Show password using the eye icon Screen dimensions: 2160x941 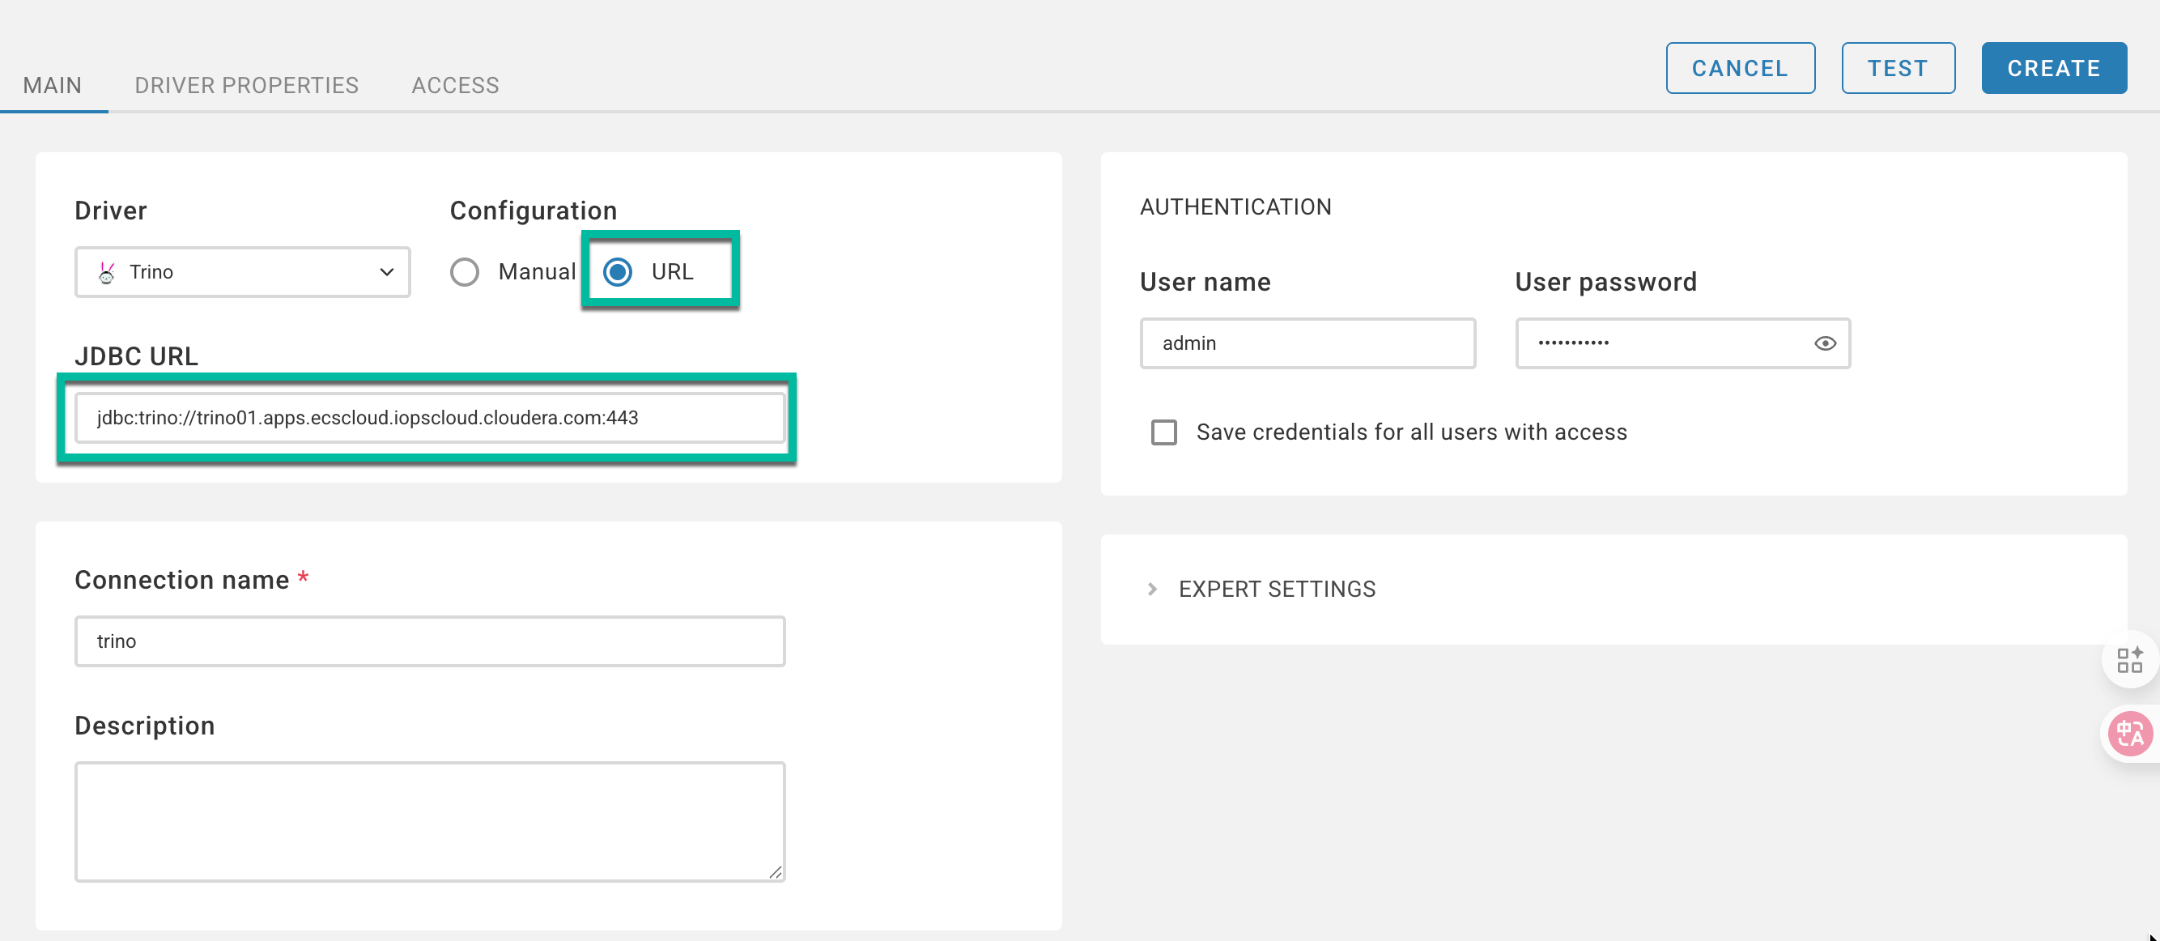pyautogui.click(x=1825, y=343)
